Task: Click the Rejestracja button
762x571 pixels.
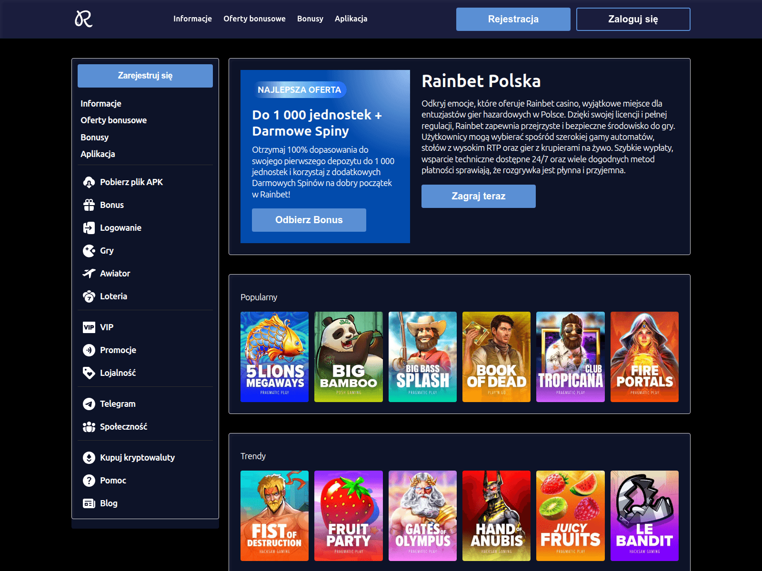Action: (x=513, y=19)
